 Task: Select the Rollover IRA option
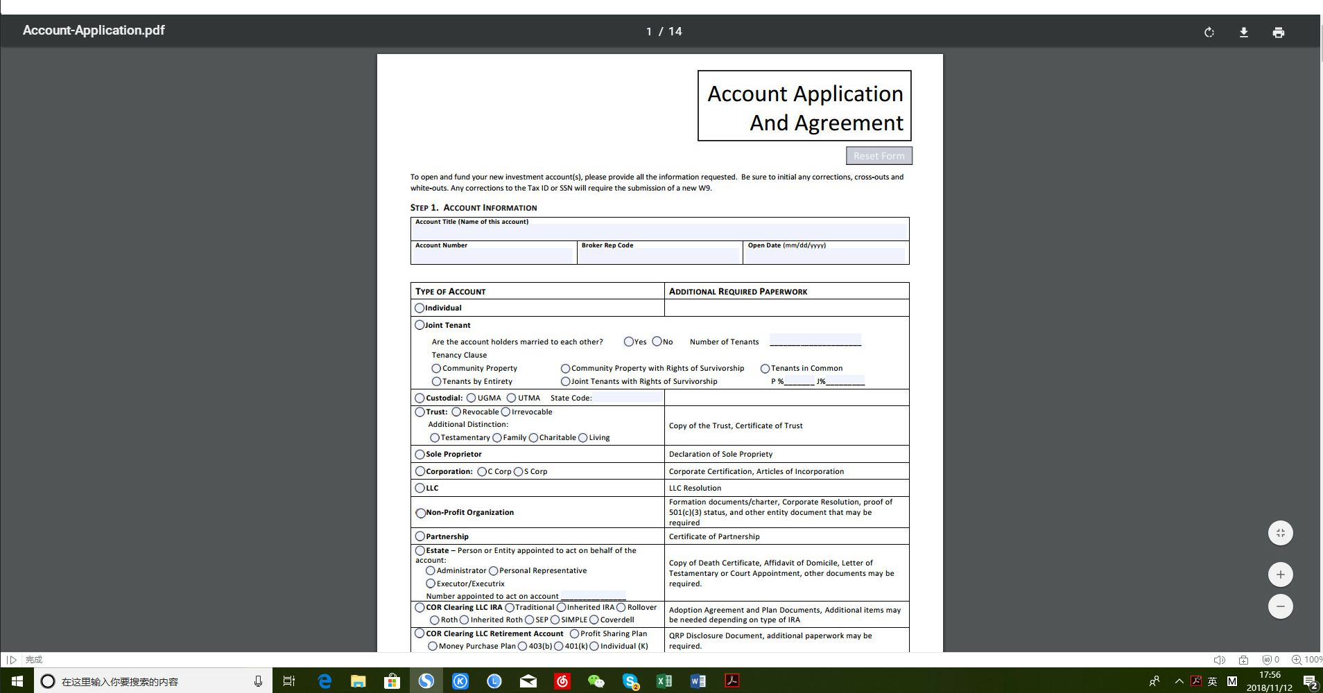[621, 608]
